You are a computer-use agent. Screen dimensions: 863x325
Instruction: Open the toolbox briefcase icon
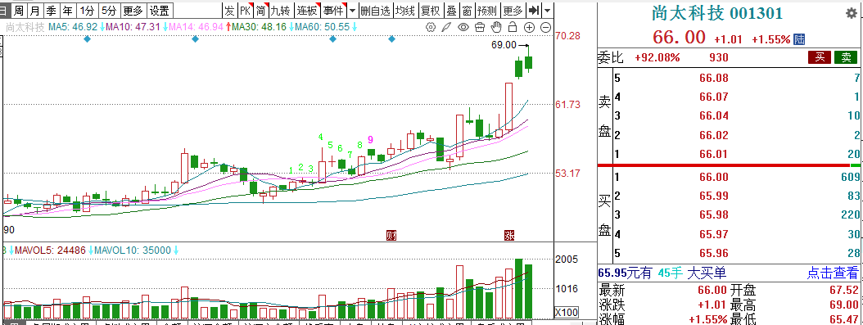coord(479,27)
